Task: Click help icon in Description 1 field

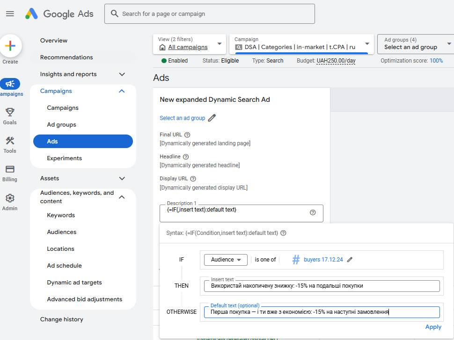Action: (x=313, y=212)
